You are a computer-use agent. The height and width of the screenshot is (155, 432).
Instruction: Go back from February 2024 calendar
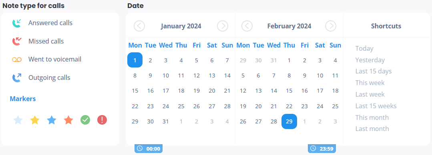(247, 26)
